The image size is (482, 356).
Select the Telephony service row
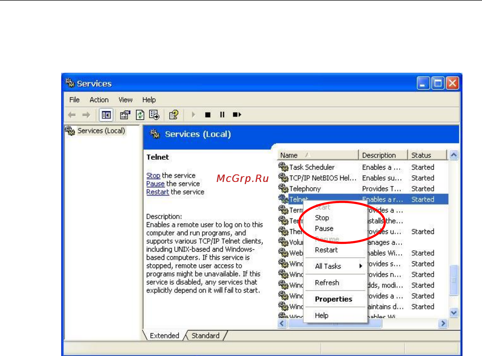(363, 189)
